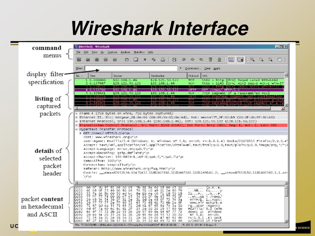Click the packet list horizontal scrollbar
The height and width of the screenshot is (236, 315).
tap(179, 108)
